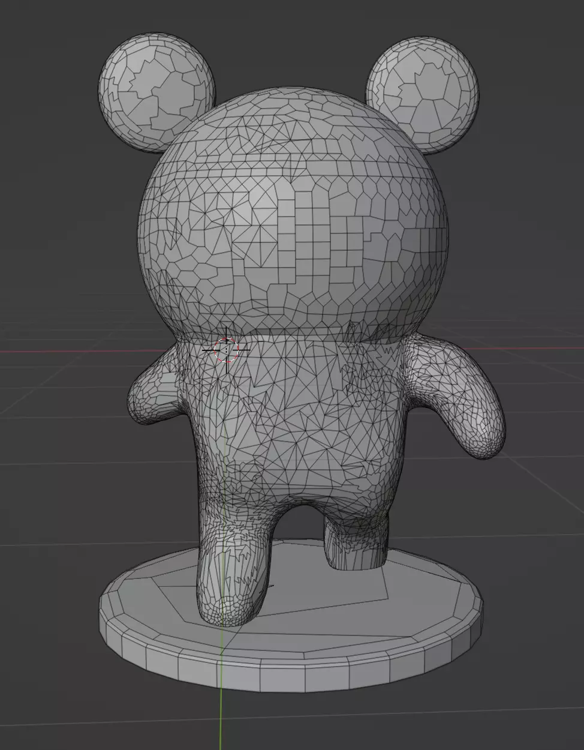Click the bear's large round head mesh
584x750 pixels.
pos(294,216)
